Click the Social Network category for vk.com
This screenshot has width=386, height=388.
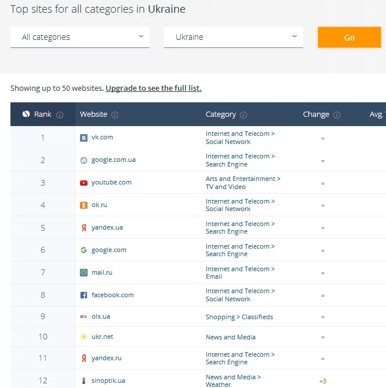(x=228, y=142)
